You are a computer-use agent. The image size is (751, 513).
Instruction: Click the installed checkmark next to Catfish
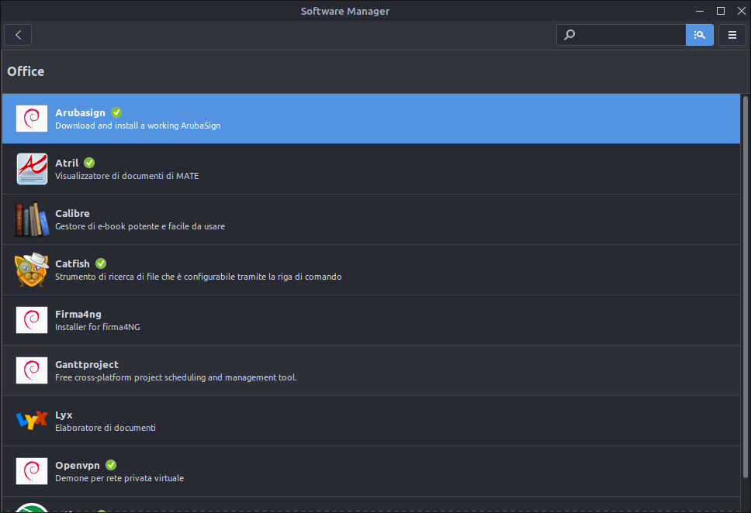click(x=101, y=263)
